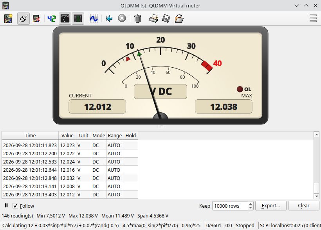321x230 pixels.
Task: Click the QtDMM application icon in title bar
Action: pyautogui.click(x=5, y=5)
